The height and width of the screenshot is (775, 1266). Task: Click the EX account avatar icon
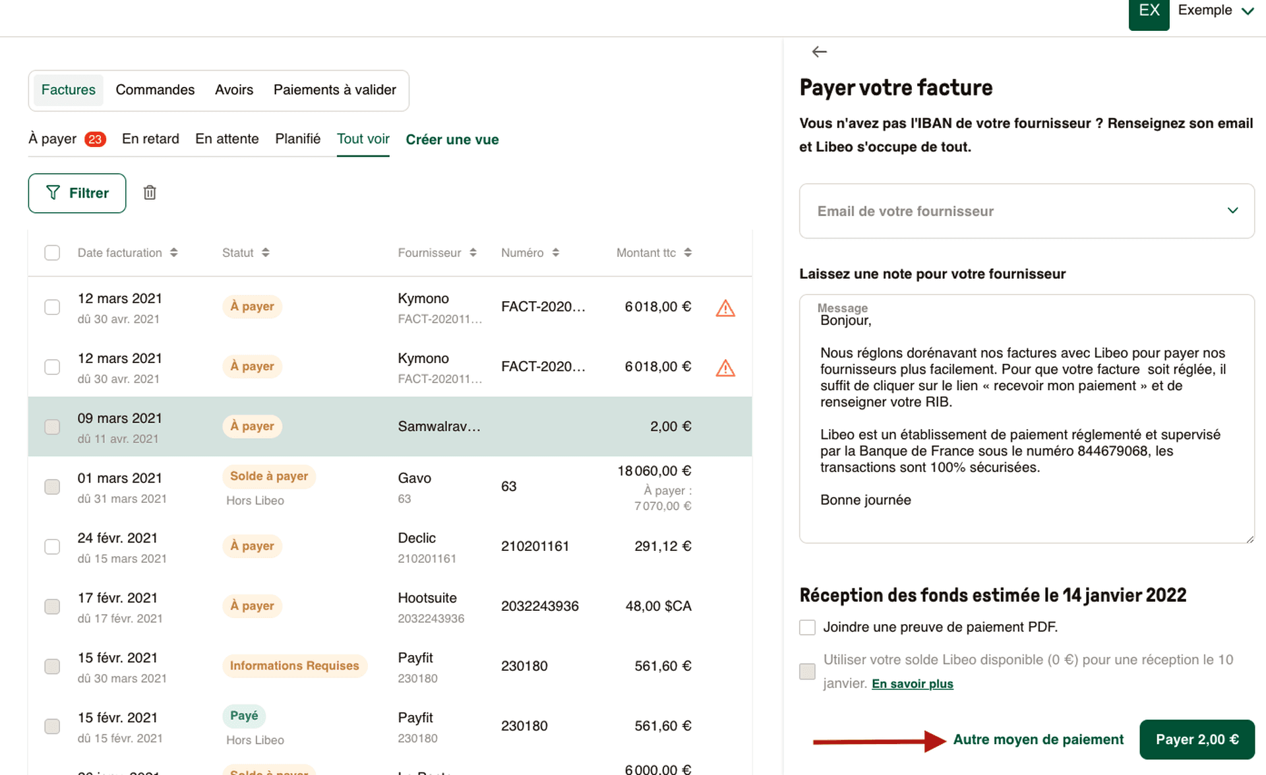click(x=1149, y=10)
